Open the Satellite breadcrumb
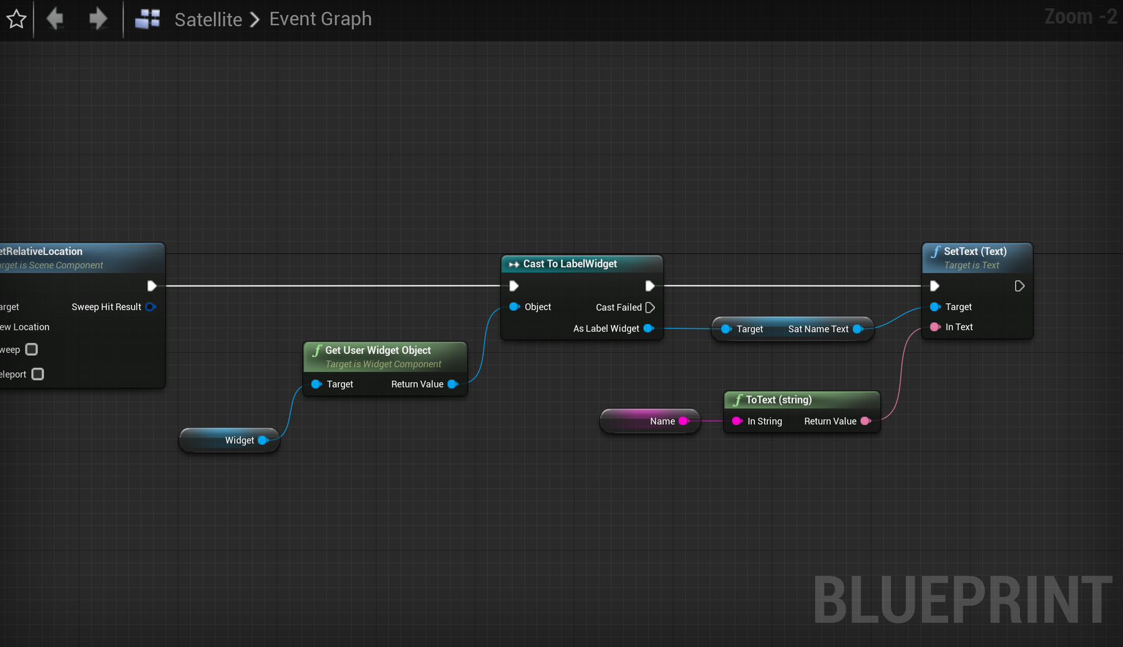This screenshot has height=647, width=1123. [208, 19]
